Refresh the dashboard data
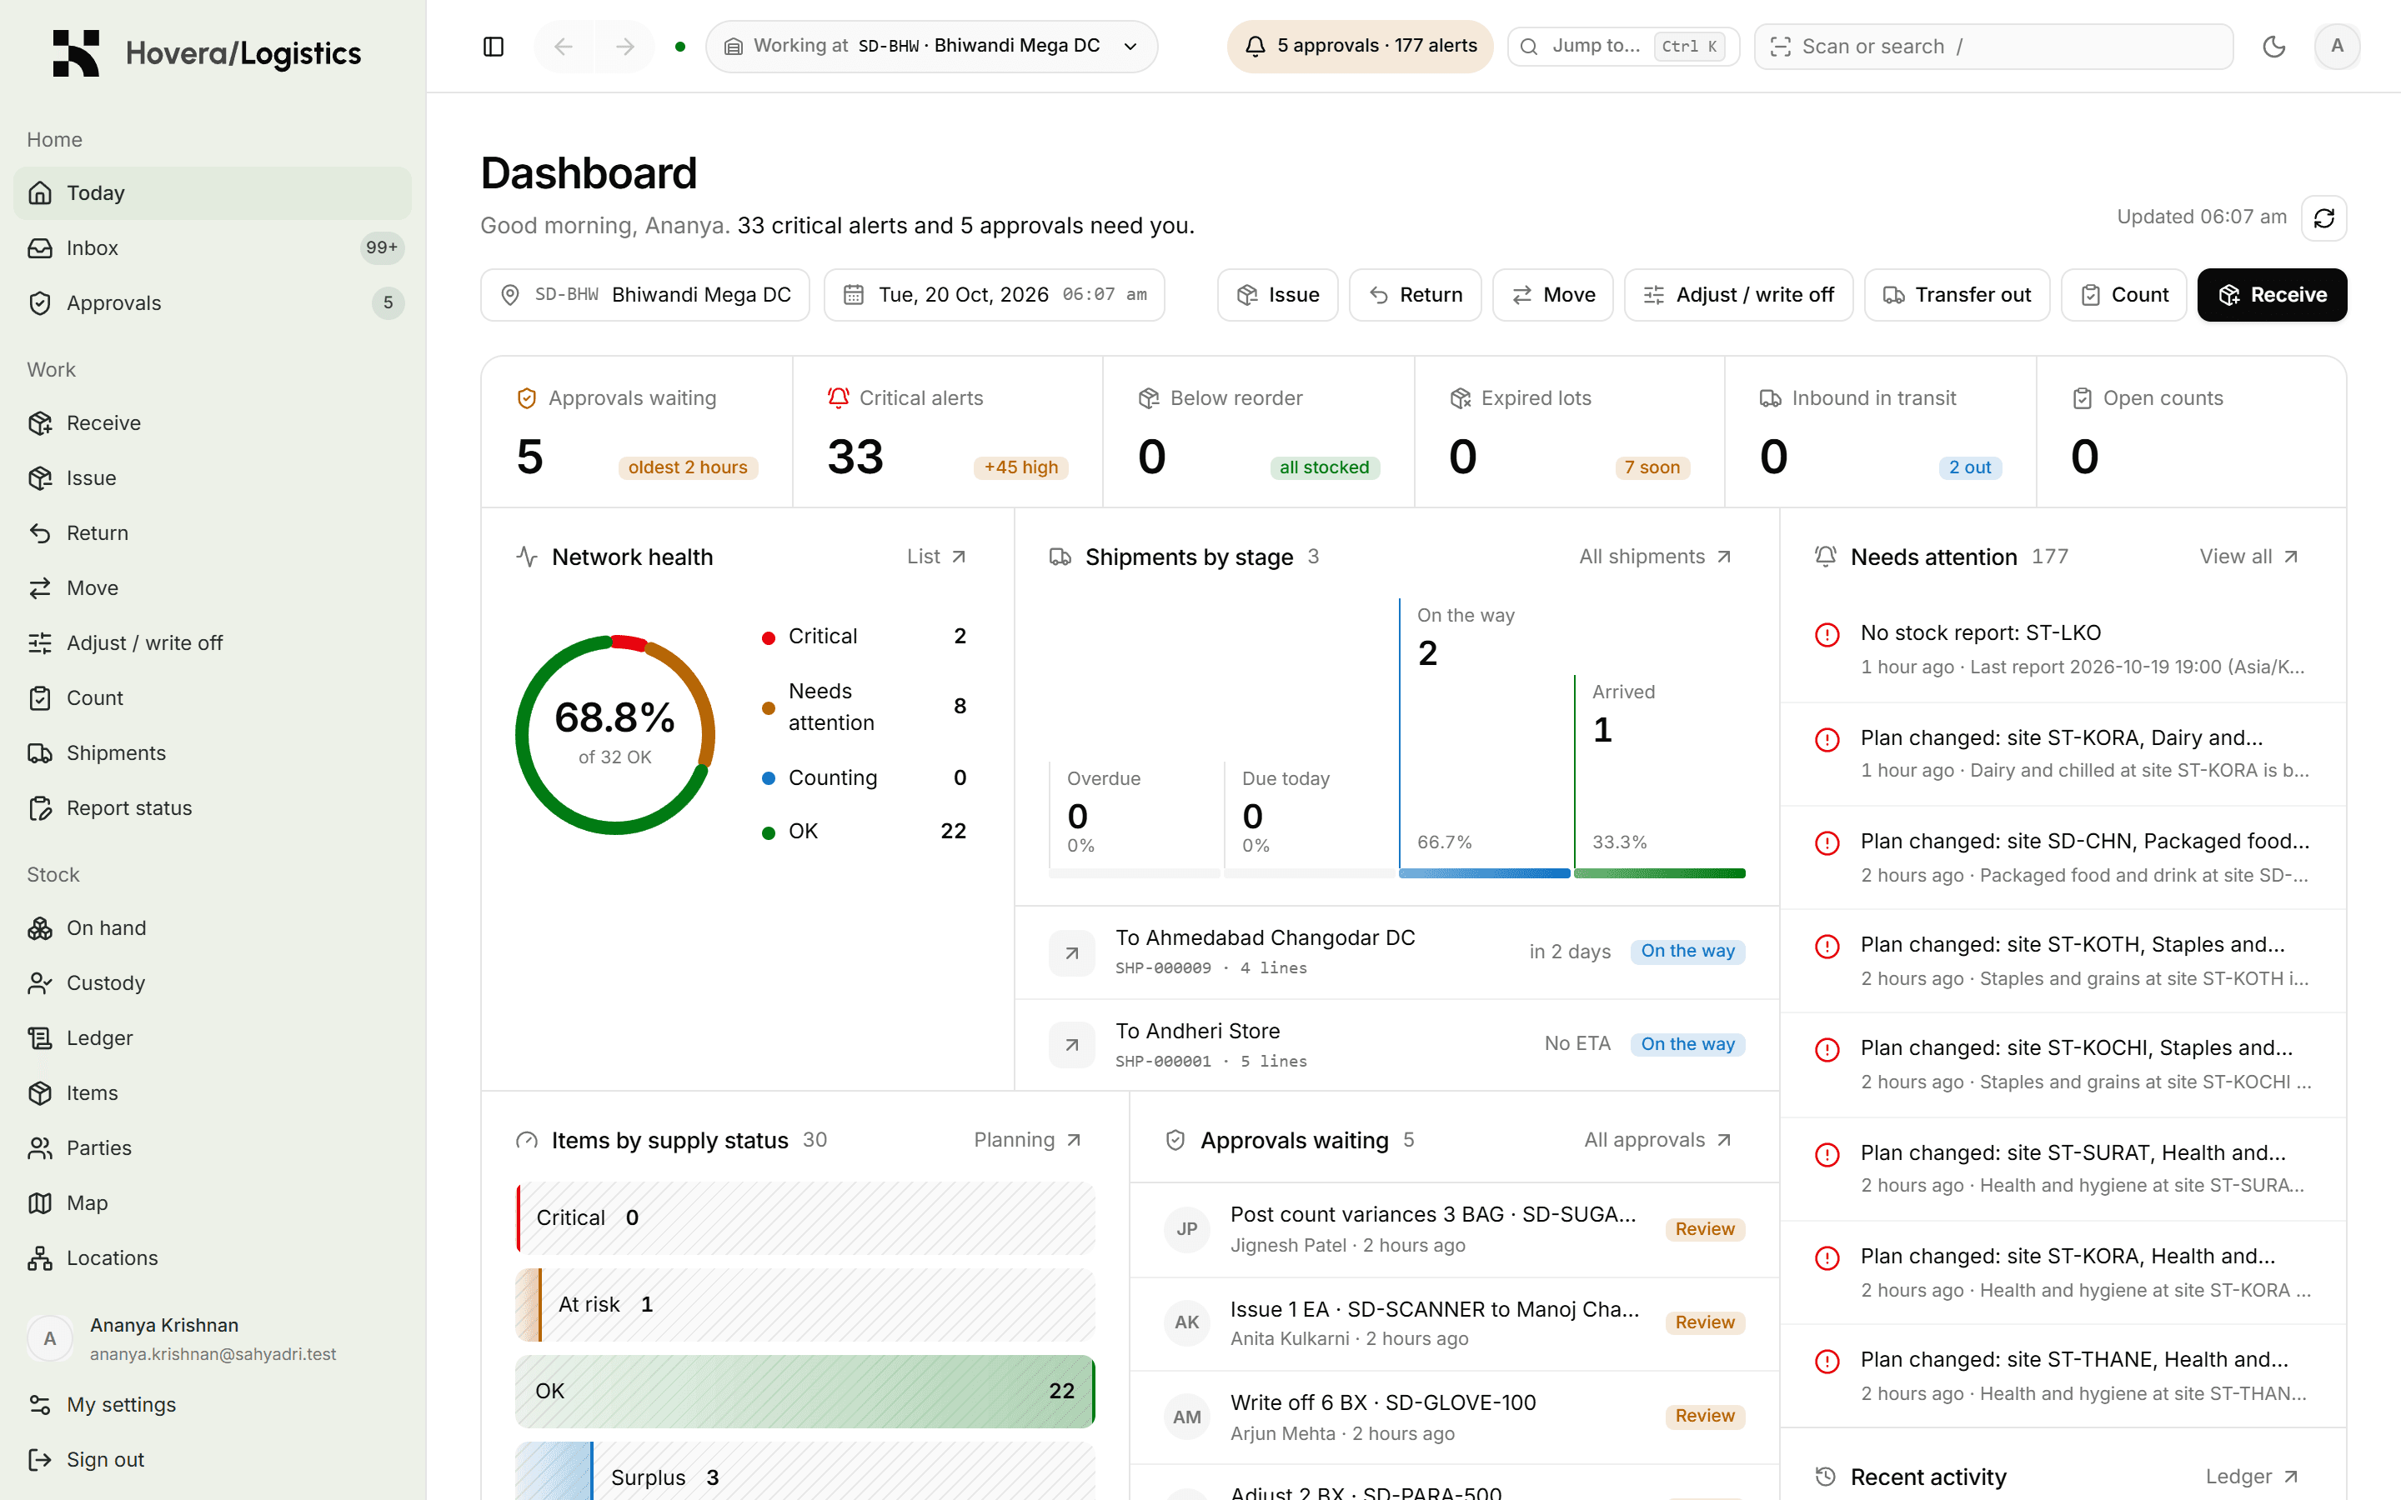2401x1500 pixels. (x=2323, y=217)
